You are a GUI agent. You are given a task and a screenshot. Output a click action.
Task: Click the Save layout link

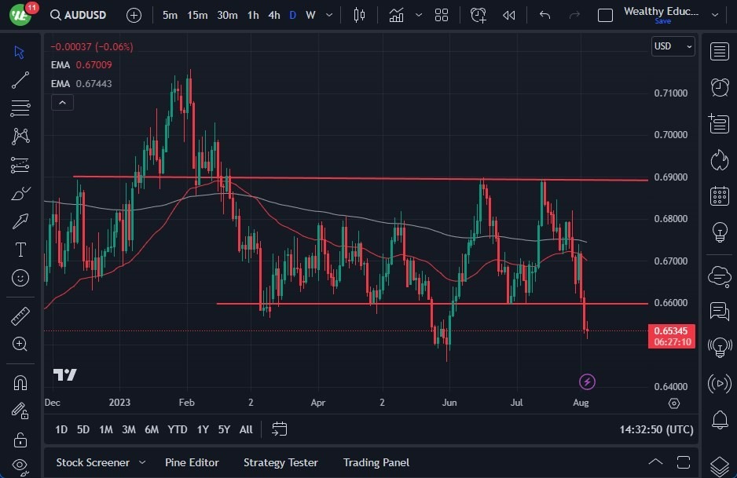663,21
